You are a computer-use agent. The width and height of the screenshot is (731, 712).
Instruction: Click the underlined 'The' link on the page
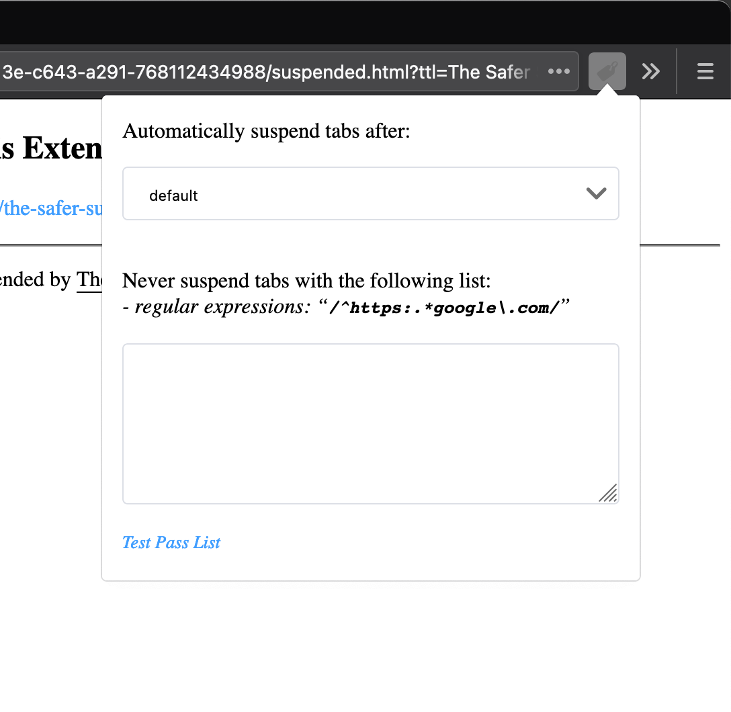[x=89, y=279]
